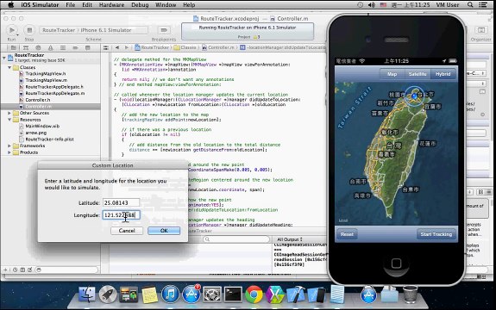Open the Apple menu
Viewport: 496px width, 310px height.
11,4
